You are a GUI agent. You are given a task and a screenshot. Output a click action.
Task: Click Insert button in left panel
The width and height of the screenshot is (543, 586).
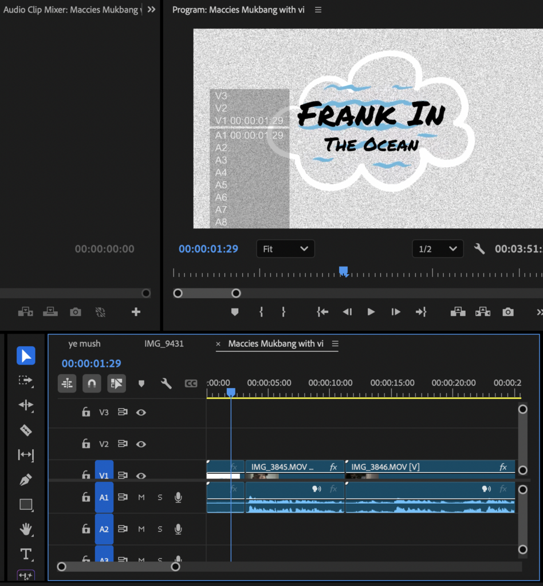coord(25,312)
